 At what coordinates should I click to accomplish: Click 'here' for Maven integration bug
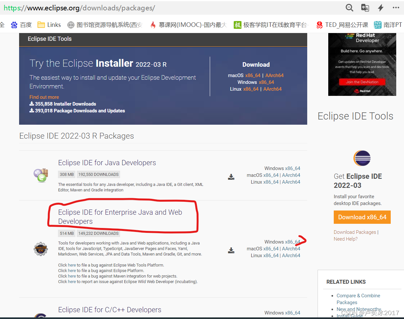point(72,276)
